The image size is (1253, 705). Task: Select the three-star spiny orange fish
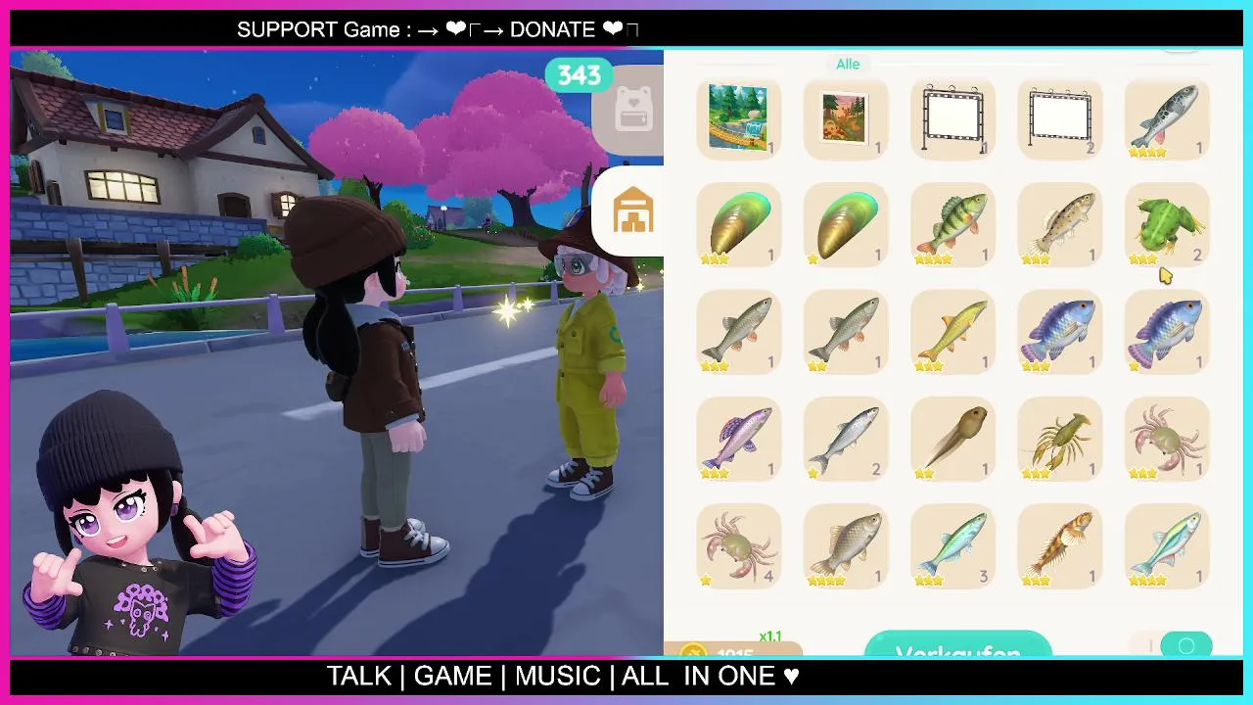tap(1060, 546)
